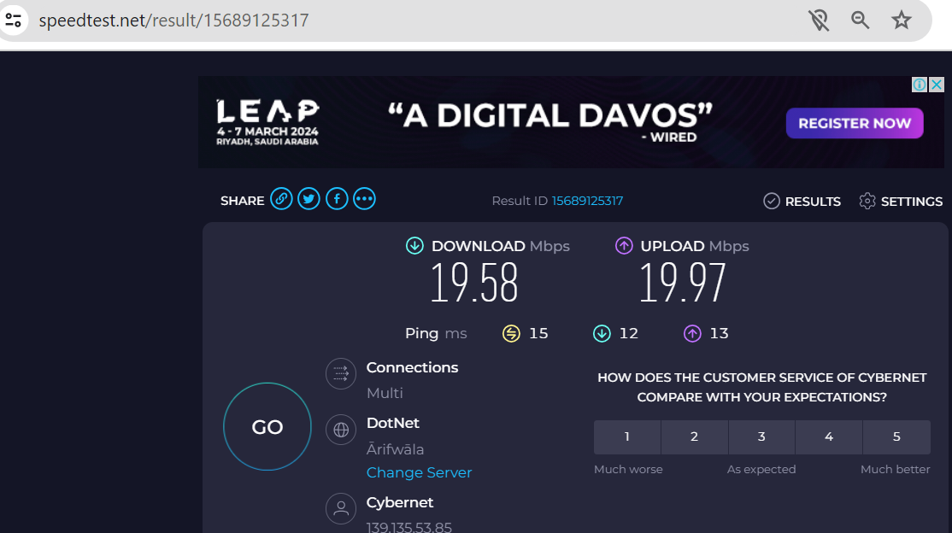Click the upload arrow icon beside UPLOAD
Image resolution: width=952 pixels, height=533 pixels.
(624, 246)
